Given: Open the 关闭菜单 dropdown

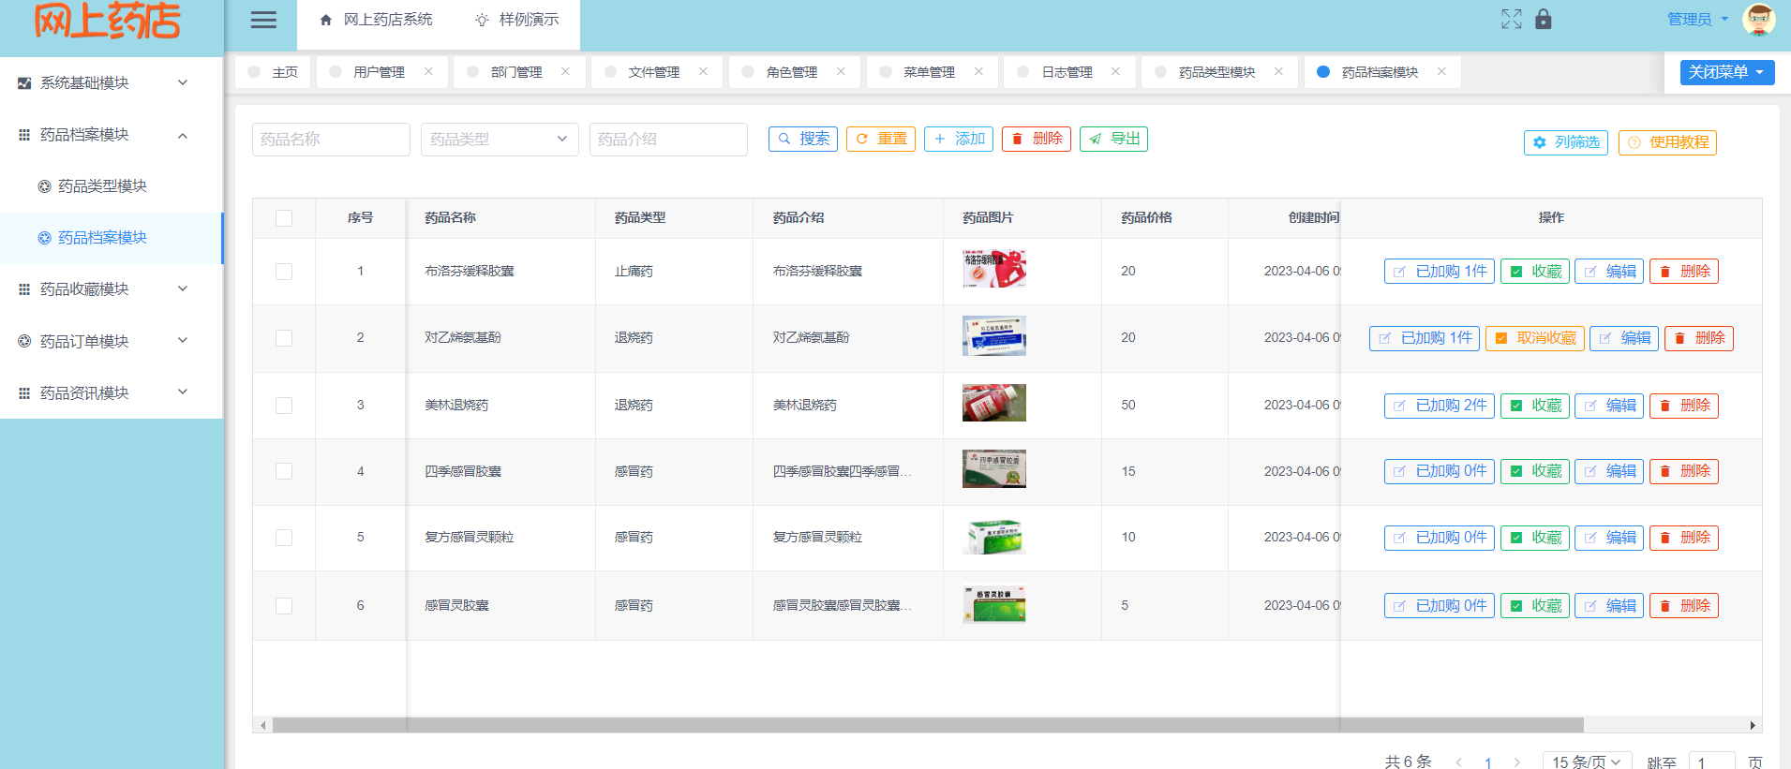Looking at the screenshot, I should (x=1726, y=72).
